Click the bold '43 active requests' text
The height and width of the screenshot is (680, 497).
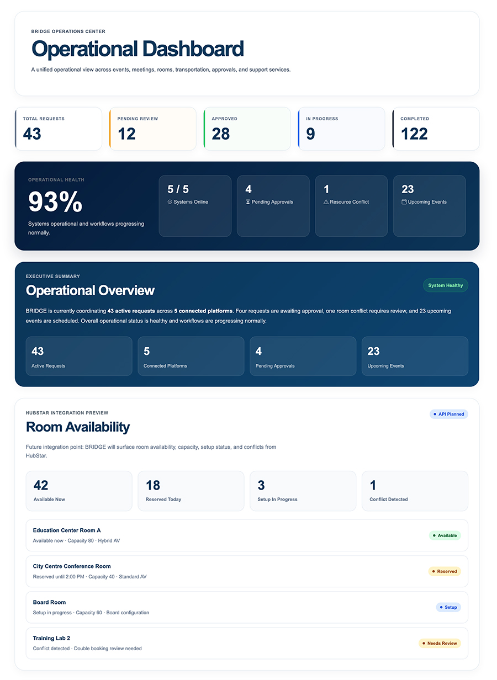click(x=131, y=311)
